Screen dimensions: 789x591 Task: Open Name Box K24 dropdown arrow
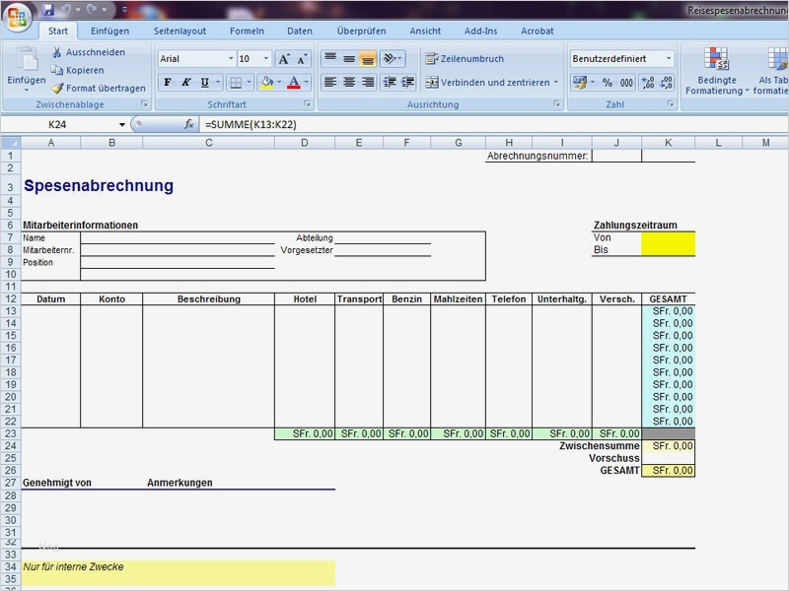coord(121,125)
